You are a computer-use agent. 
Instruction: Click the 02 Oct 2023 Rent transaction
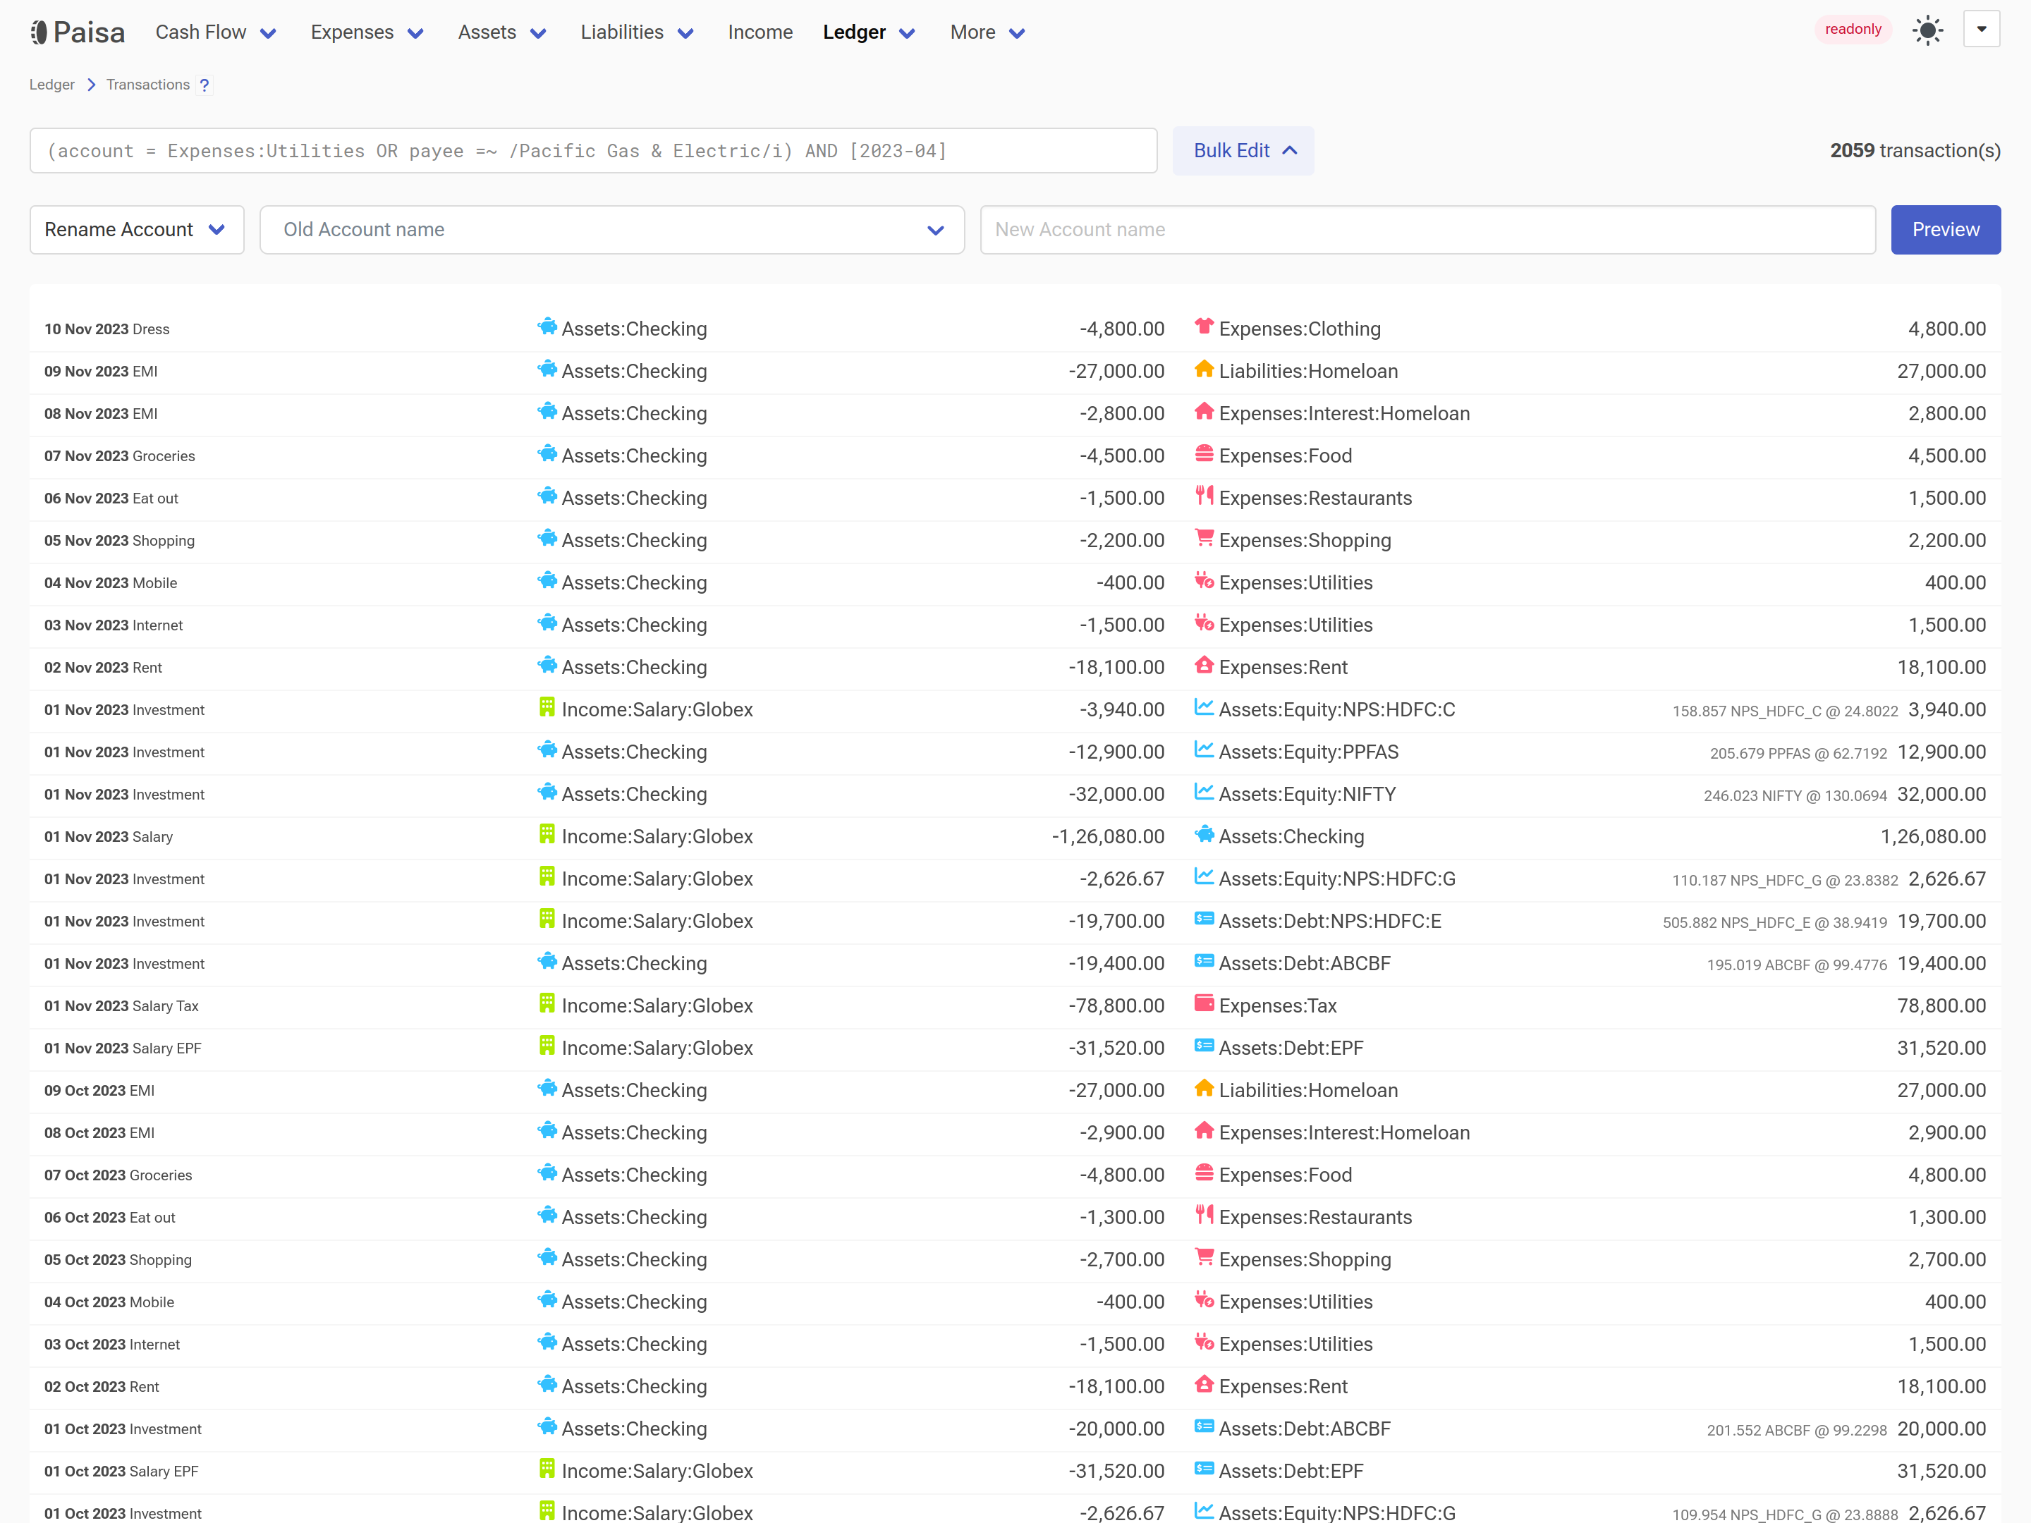tap(102, 1386)
